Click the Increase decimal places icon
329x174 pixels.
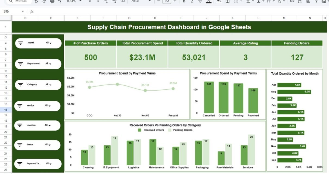[x=114, y=1]
